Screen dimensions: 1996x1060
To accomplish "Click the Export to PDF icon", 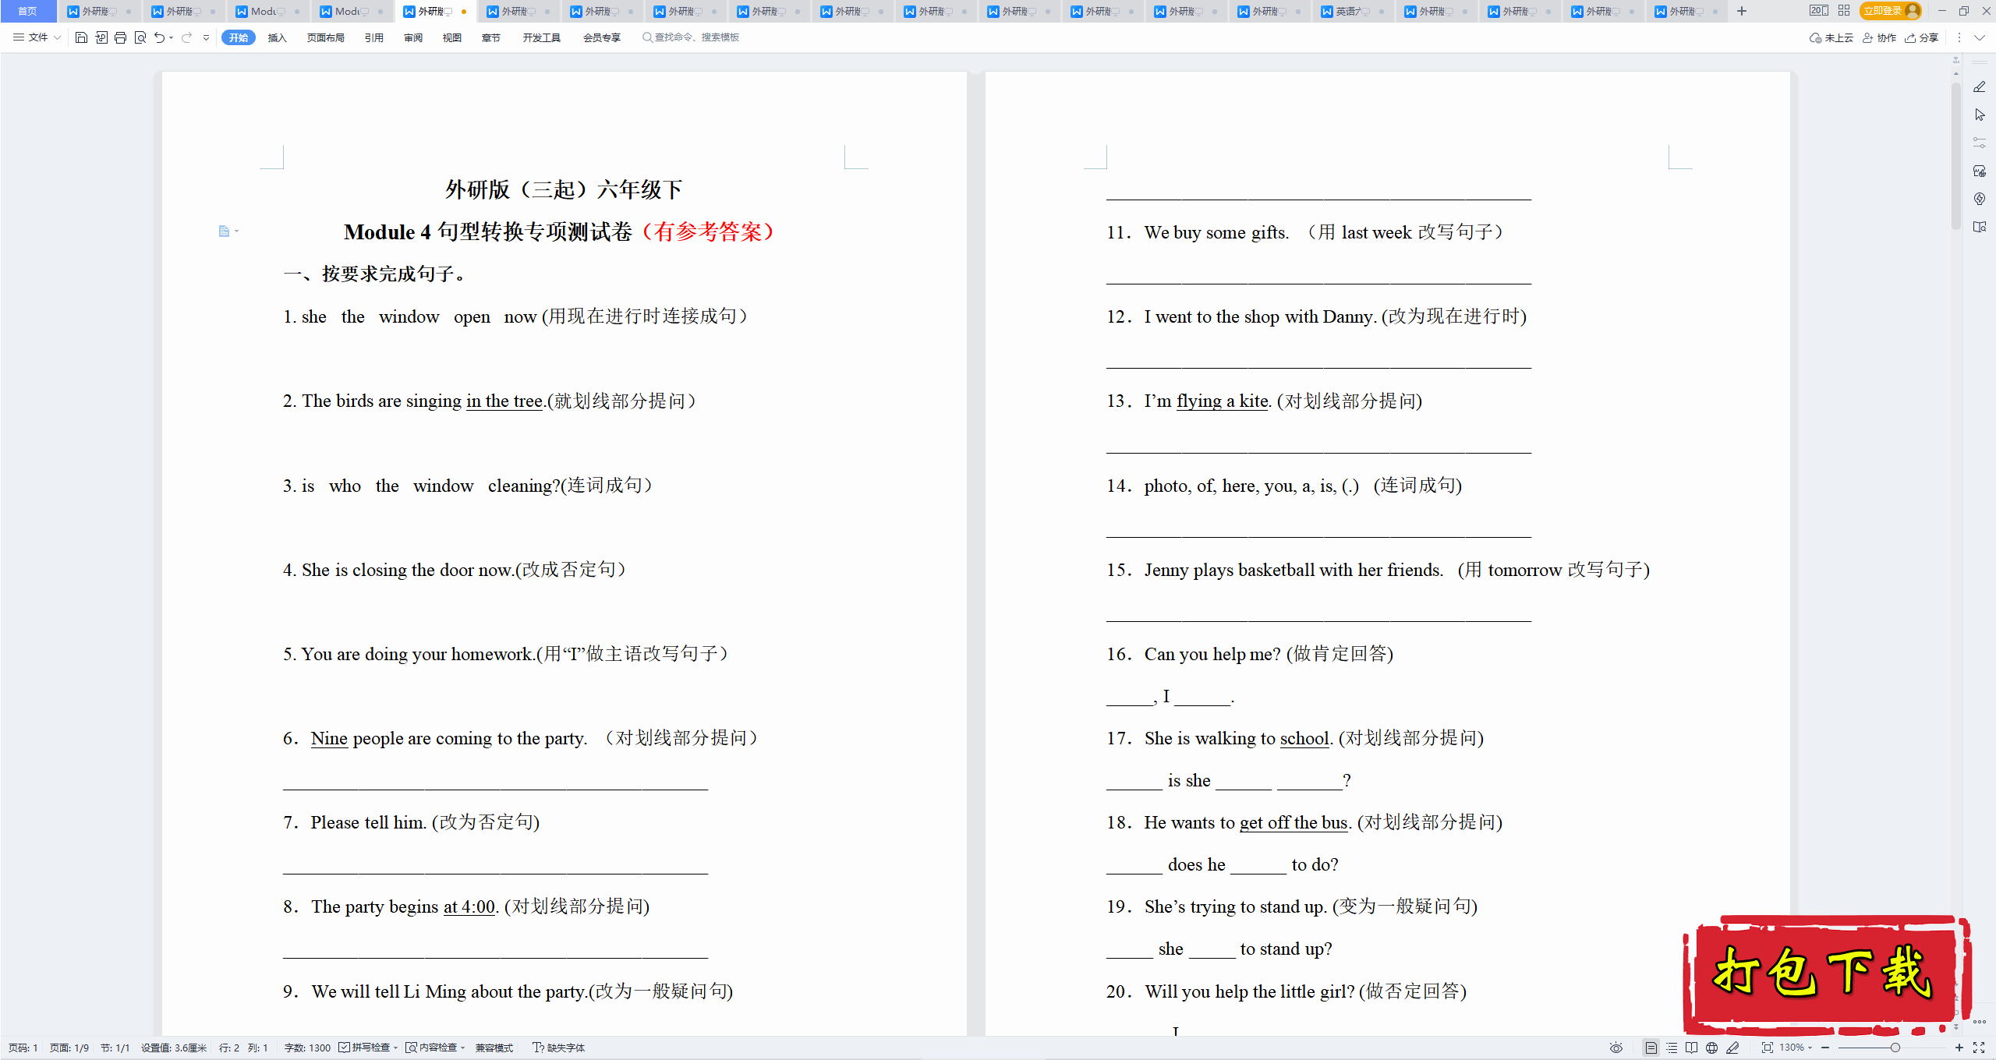I will [x=101, y=37].
